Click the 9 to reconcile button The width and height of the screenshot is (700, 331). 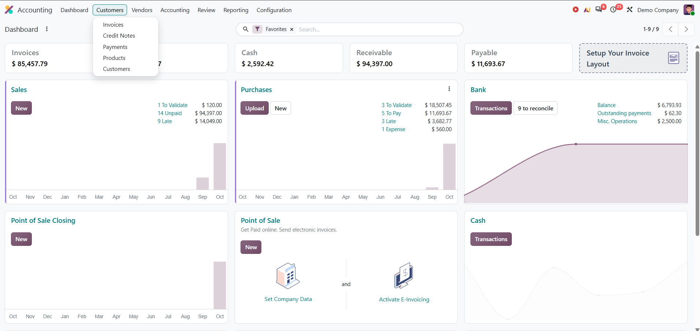(x=535, y=108)
